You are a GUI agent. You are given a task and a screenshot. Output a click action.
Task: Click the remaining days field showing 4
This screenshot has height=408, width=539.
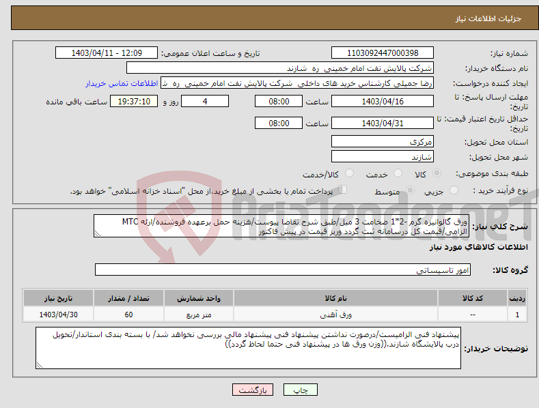coord(205,101)
